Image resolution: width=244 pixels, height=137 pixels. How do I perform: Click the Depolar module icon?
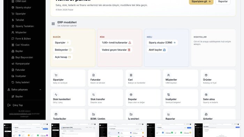pos(131,95)
